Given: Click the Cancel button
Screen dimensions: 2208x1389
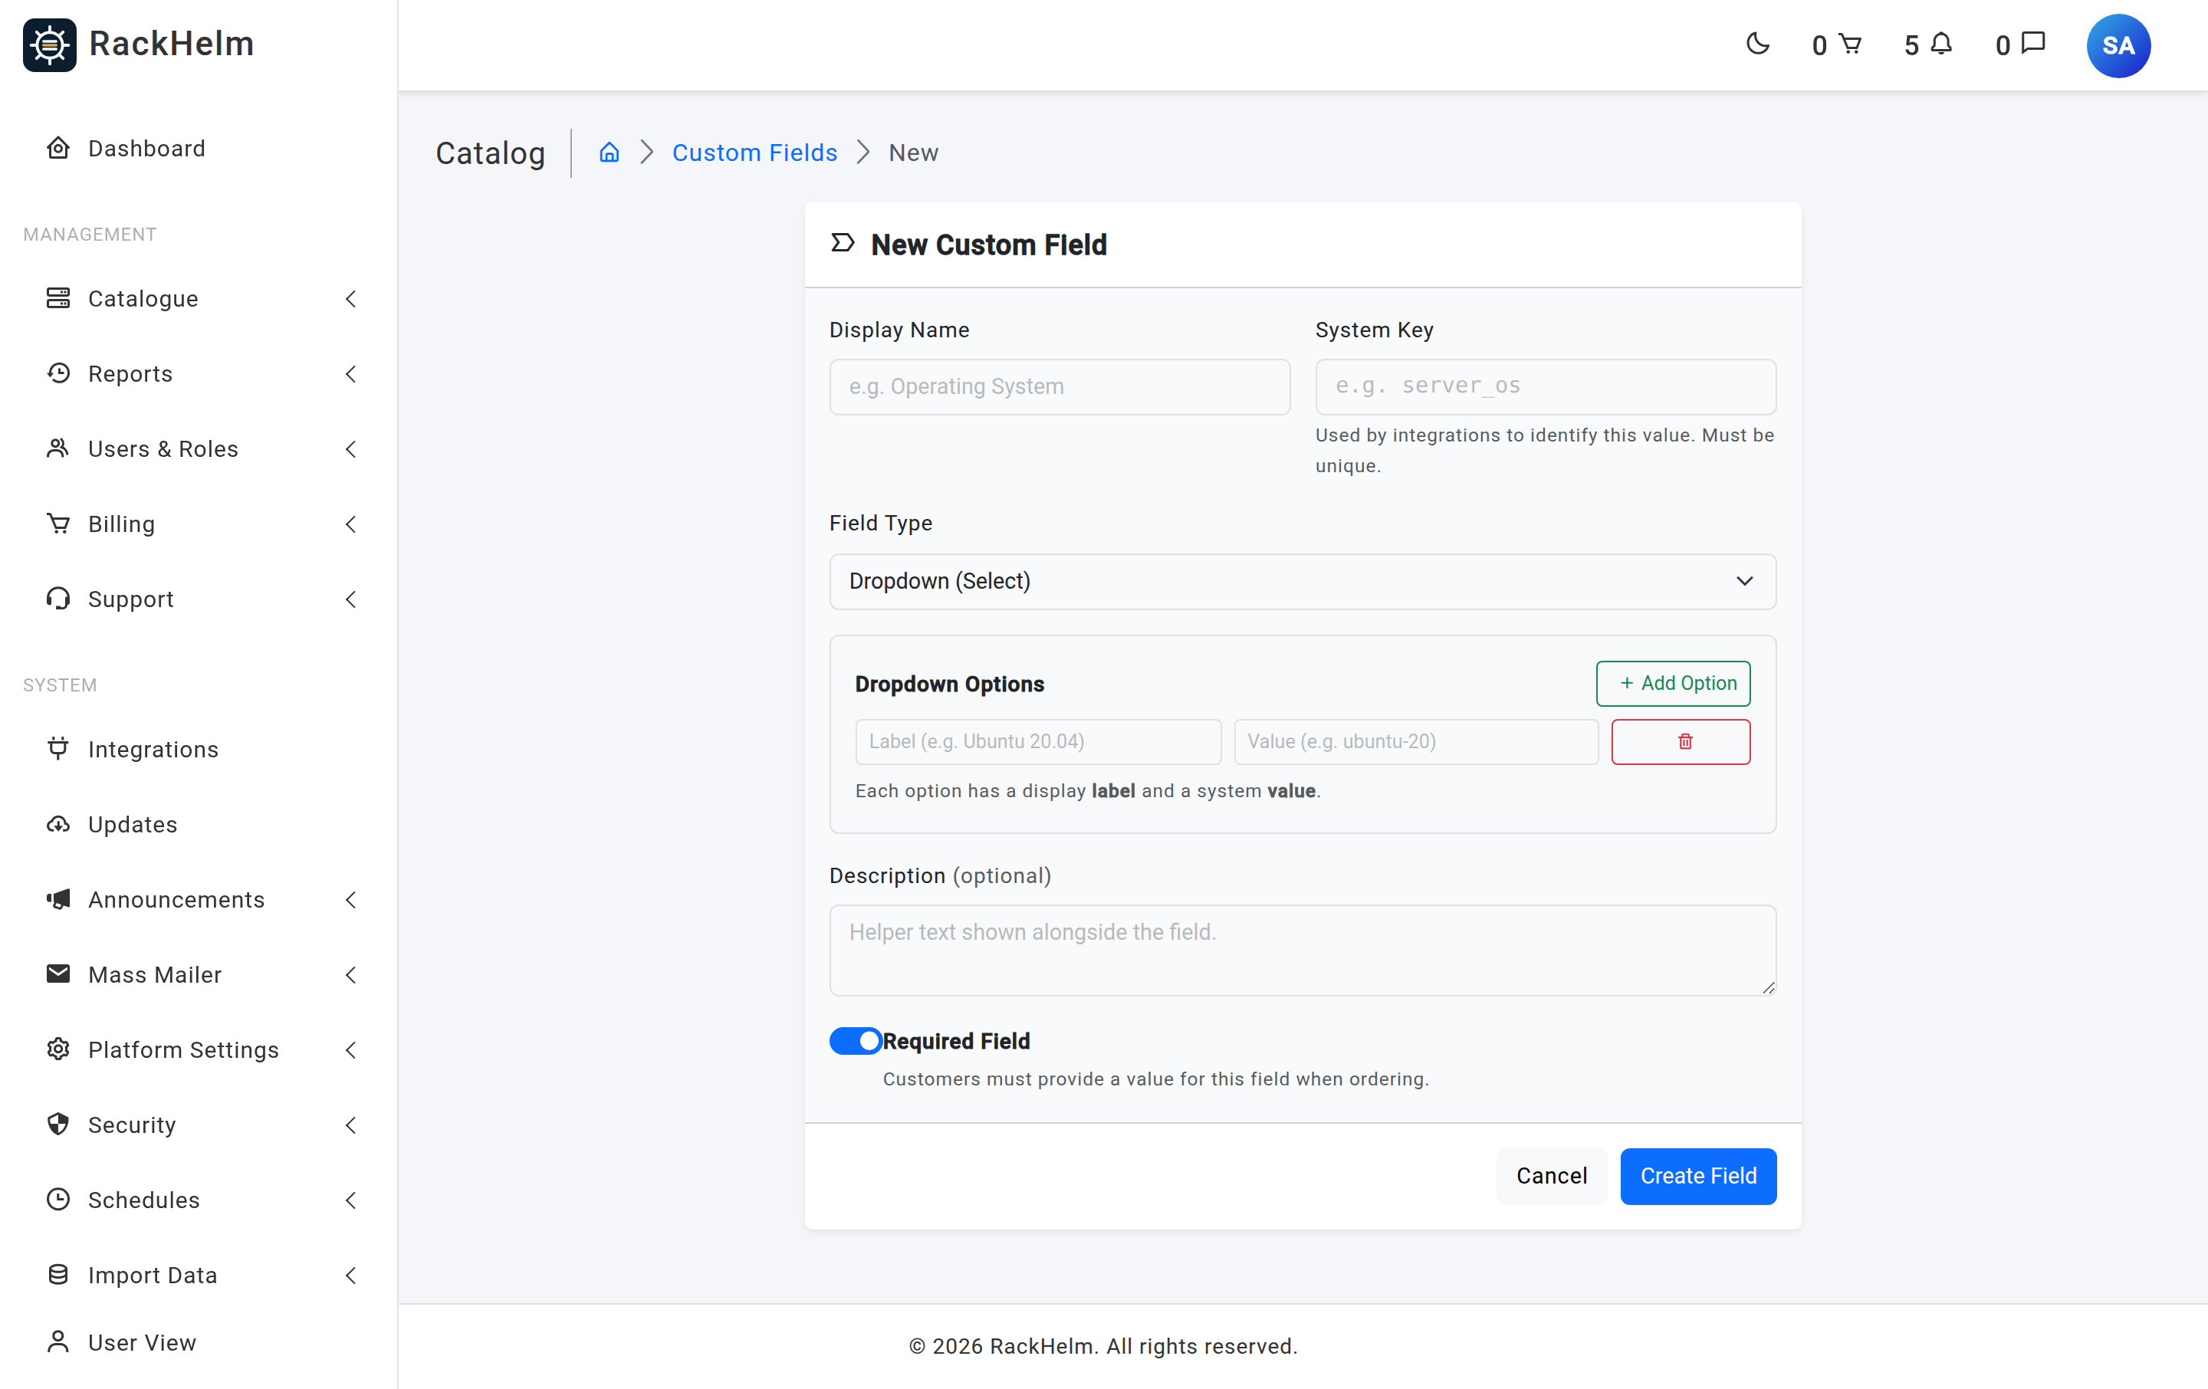Looking at the screenshot, I should click(1550, 1177).
